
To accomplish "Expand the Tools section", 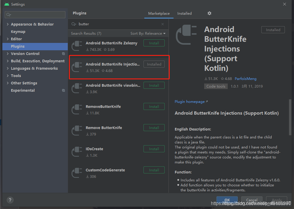I will click(x=8, y=76).
